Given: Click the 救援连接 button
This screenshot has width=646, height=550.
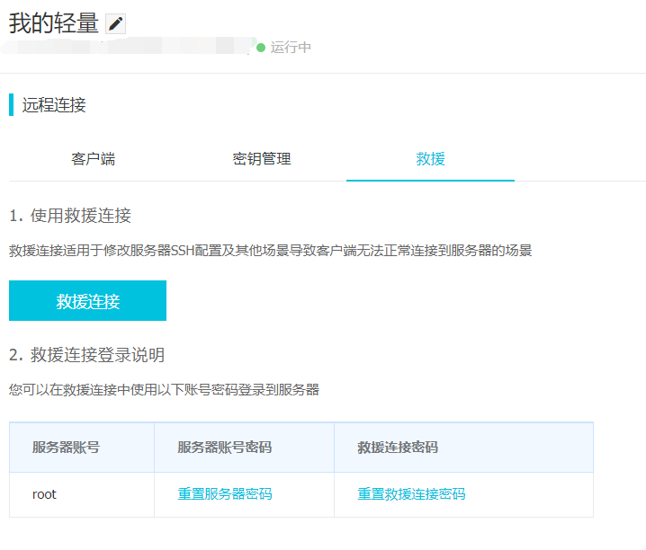Looking at the screenshot, I should (x=88, y=301).
